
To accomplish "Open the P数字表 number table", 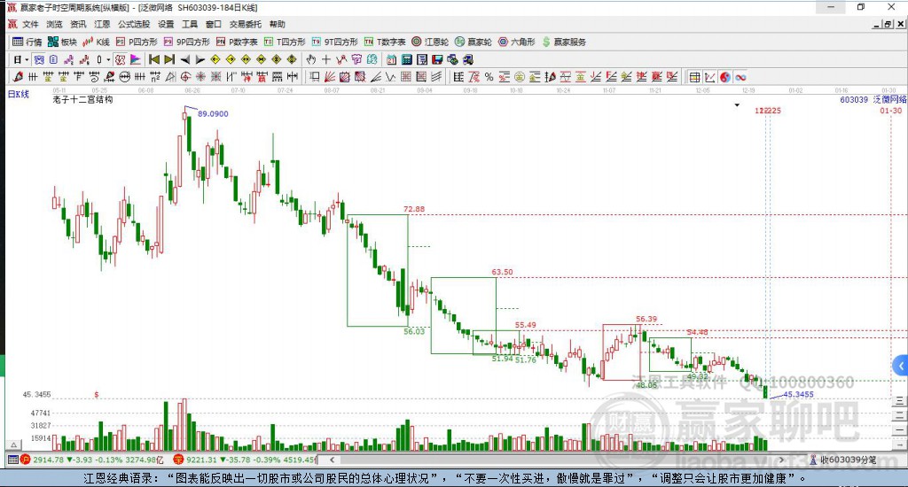I will [x=237, y=42].
